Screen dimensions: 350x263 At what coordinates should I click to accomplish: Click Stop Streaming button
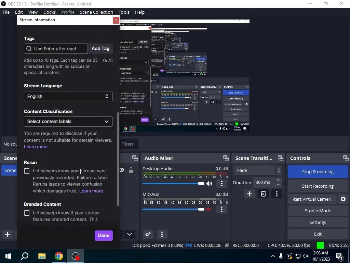318,172
